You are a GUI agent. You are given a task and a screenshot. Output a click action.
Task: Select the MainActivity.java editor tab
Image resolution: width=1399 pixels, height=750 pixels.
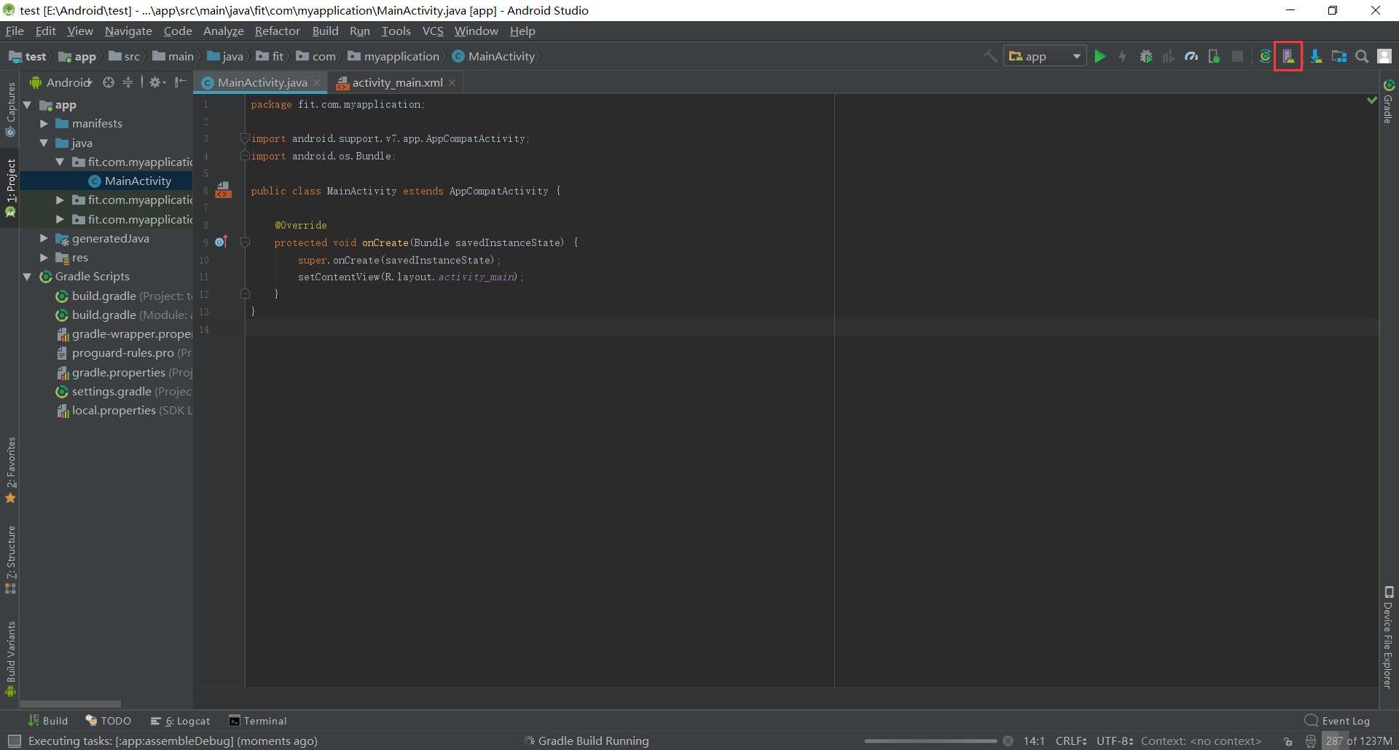coord(262,82)
